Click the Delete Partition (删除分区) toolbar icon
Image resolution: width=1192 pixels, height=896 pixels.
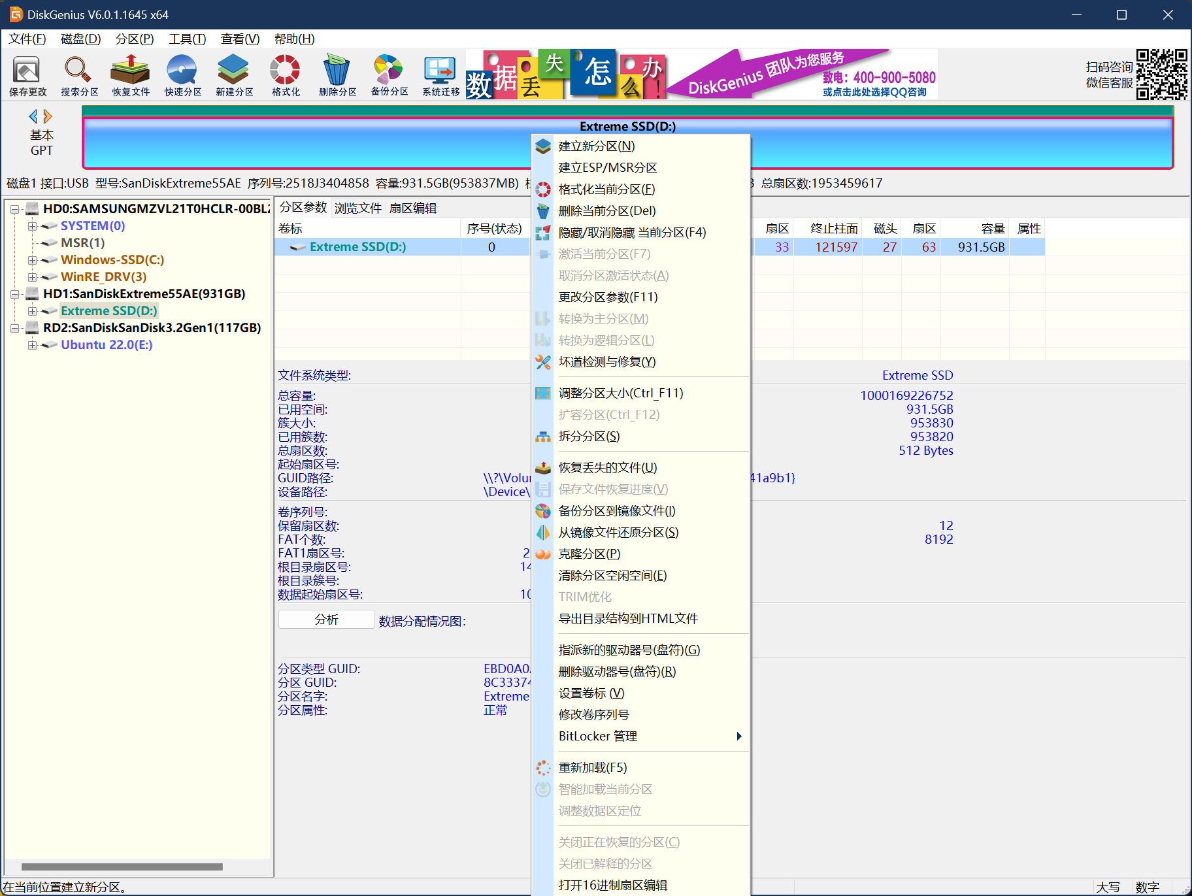pos(337,76)
